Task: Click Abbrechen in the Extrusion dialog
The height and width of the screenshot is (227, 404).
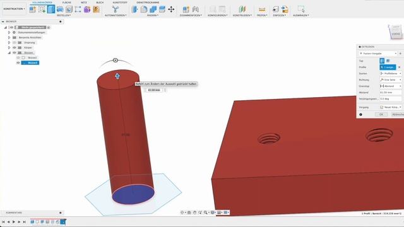Action: (397, 115)
